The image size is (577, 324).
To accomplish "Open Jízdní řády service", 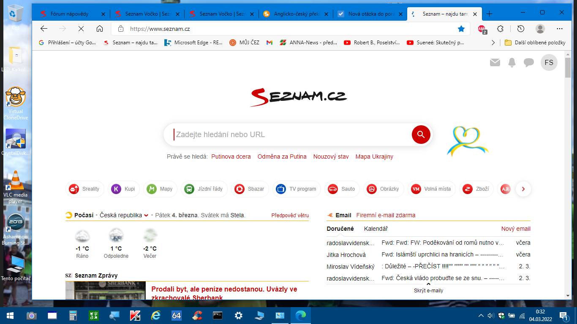I will click(204, 189).
